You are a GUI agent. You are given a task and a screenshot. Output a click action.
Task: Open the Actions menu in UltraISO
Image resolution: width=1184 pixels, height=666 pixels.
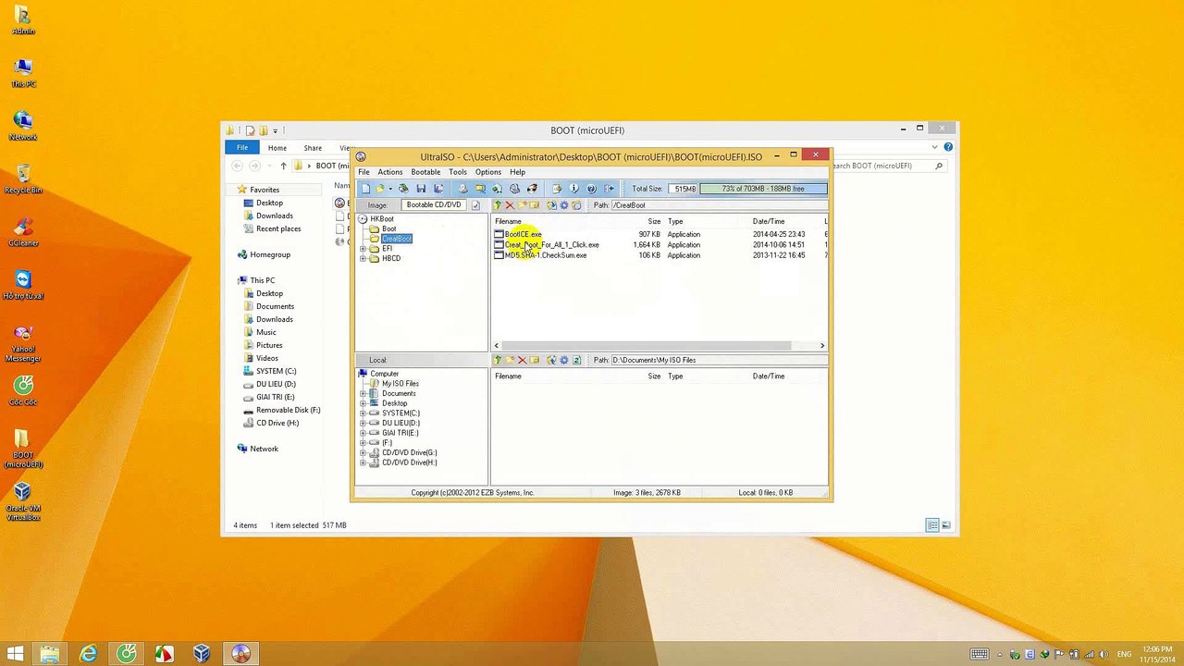(390, 172)
